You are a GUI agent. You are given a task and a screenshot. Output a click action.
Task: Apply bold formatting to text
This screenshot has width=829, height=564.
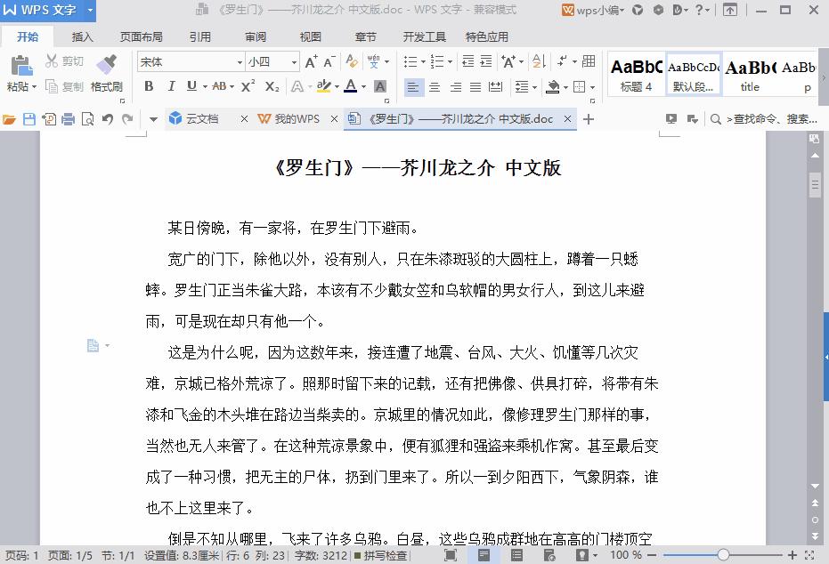coord(149,86)
